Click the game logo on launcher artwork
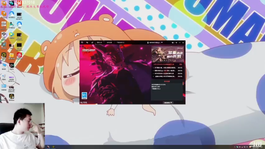This screenshot has width=265, height=149. tap(89, 50)
